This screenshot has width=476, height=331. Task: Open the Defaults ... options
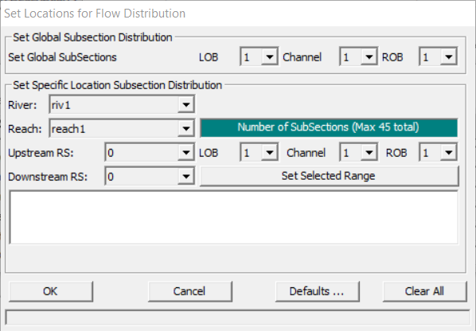(318, 291)
